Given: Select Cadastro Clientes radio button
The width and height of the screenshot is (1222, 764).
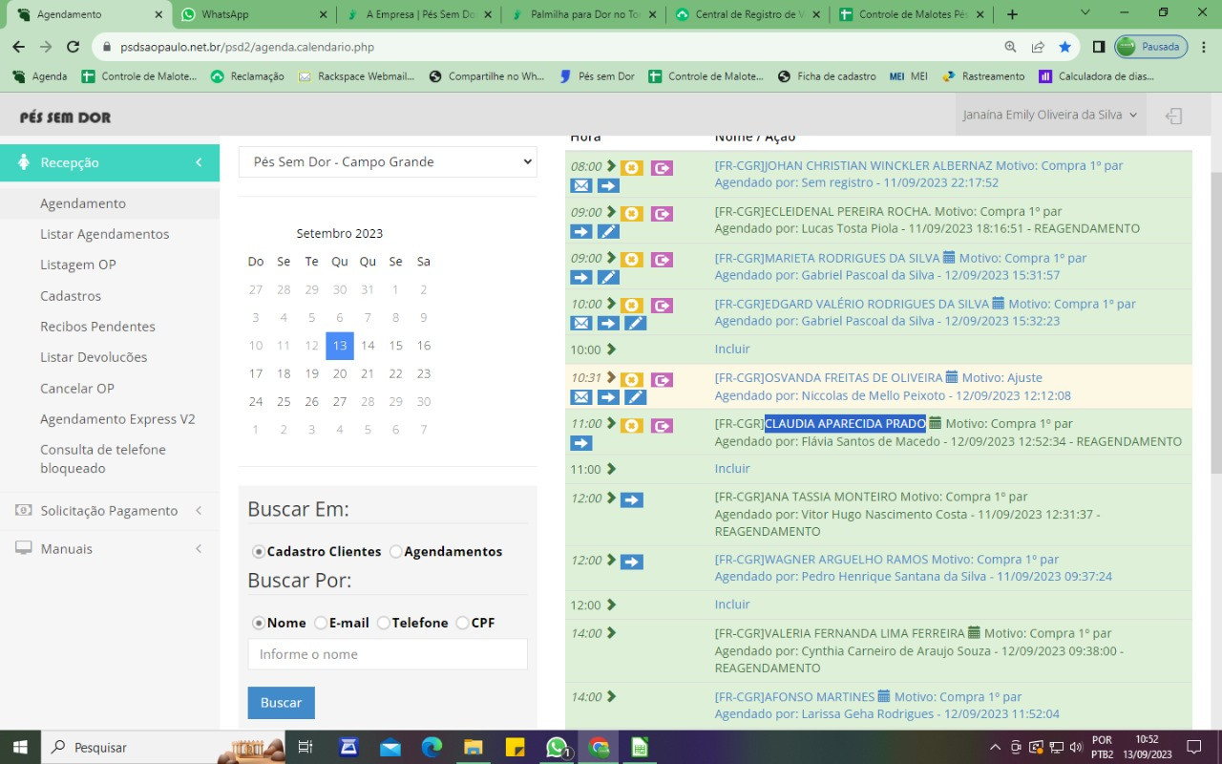Looking at the screenshot, I should [x=258, y=552].
